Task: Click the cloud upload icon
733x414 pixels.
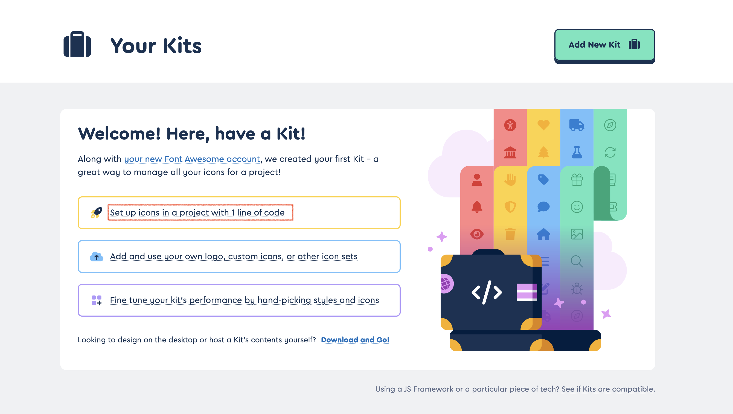Action: [97, 257]
